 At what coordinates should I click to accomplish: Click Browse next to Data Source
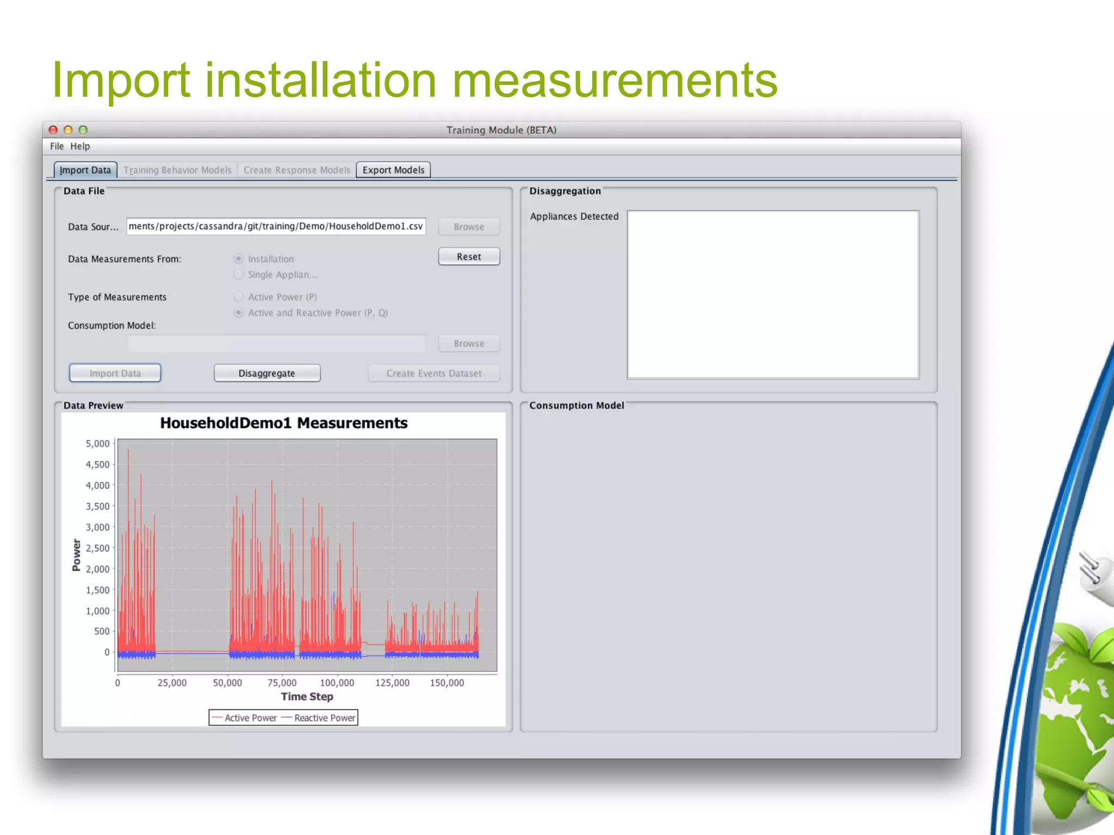(x=469, y=227)
